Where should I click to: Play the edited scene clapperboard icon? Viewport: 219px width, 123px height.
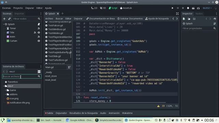(x=193, y=8)
